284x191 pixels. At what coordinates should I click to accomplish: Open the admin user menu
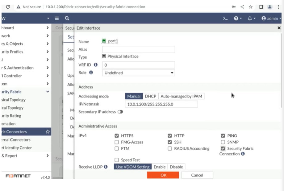click(271, 18)
